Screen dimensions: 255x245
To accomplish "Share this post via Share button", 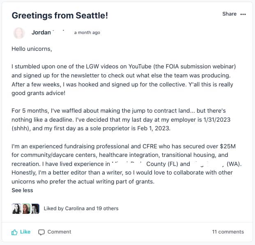I will pyautogui.click(x=229, y=14).
